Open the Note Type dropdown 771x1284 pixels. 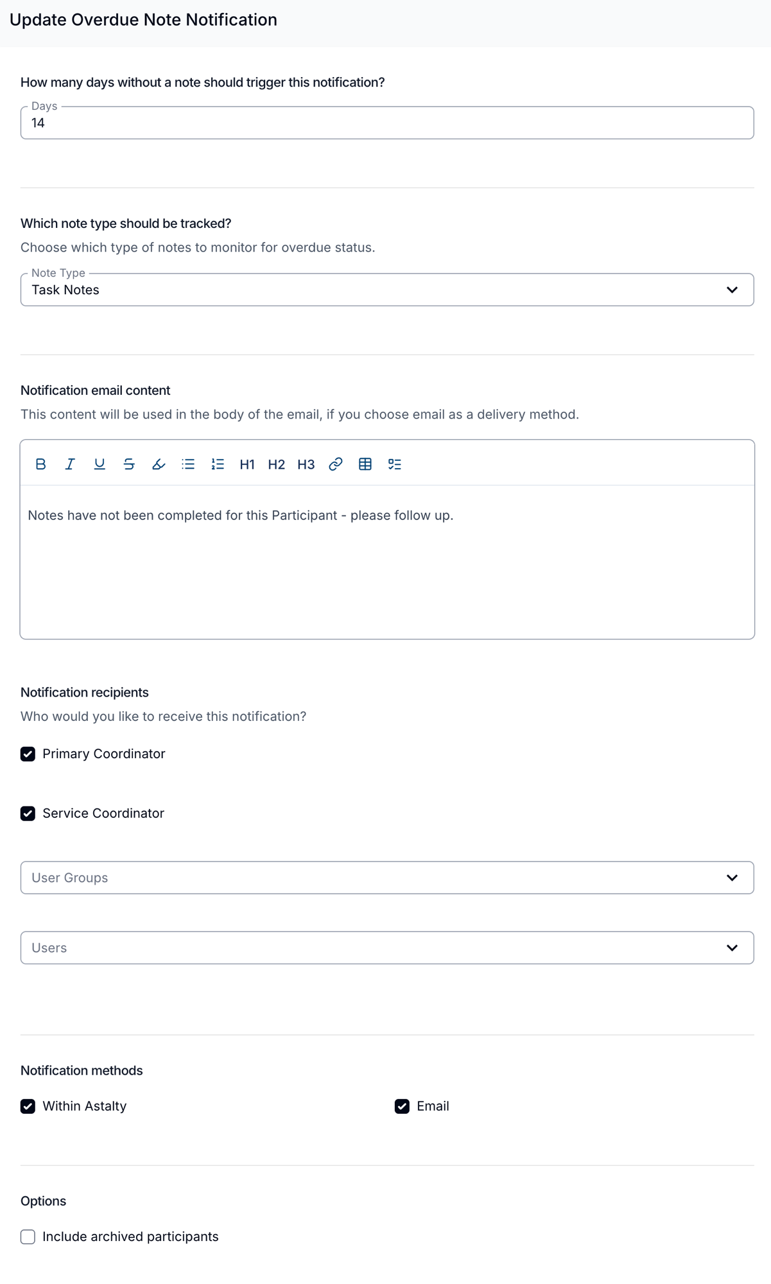(387, 290)
